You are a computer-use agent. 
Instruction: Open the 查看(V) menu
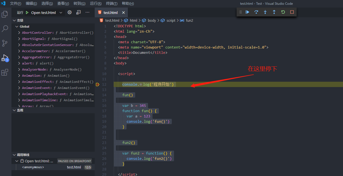click(63, 4)
